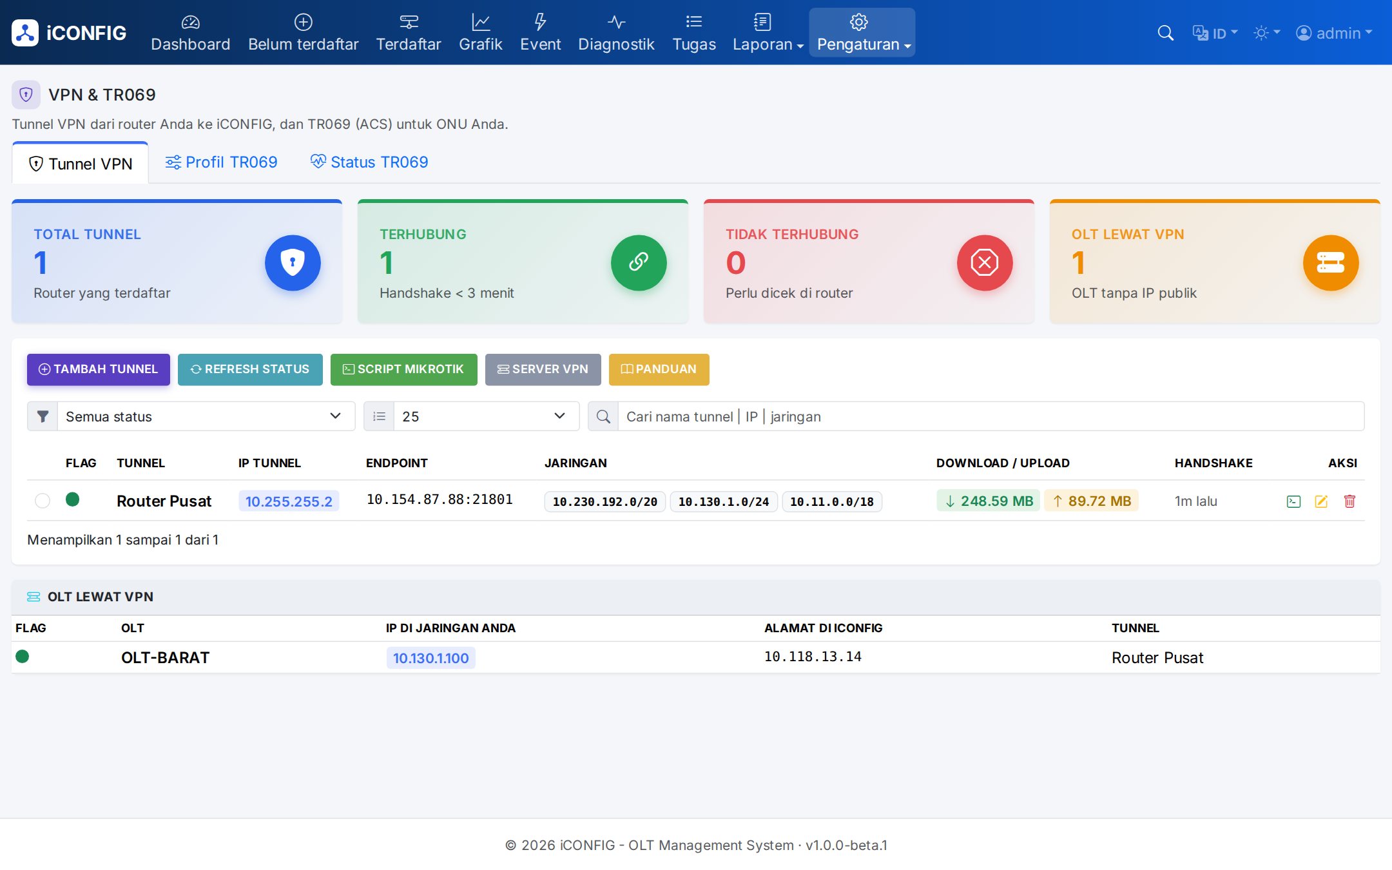Click the VPN & TR069 shield page icon
The height and width of the screenshot is (870, 1392).
26,95
